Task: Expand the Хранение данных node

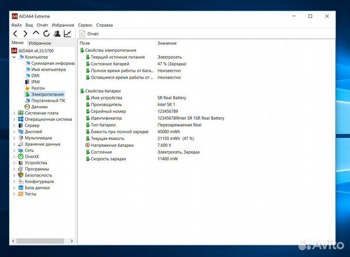Action: 14,144
